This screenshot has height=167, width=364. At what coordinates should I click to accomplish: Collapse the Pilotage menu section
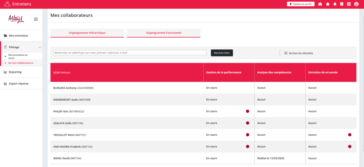point(39,47)
